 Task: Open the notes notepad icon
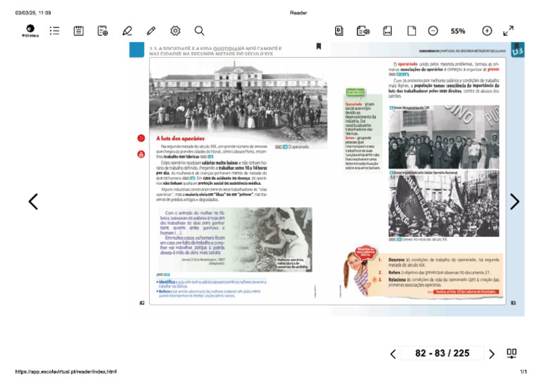pyautogui.click(x=78, y=31)
